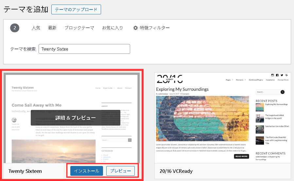Click the theme count badge showing 2
Image resolution: width=294 pixels, height=181 pixels.
pyautogui.click(x=15, y=28)
